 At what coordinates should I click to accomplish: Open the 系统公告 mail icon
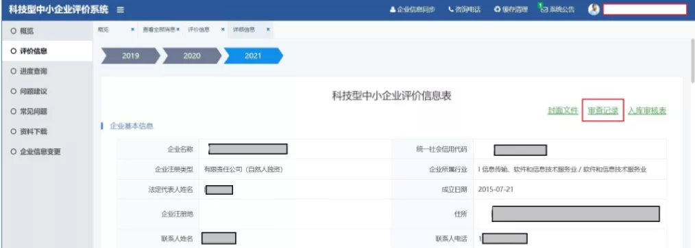545,10
